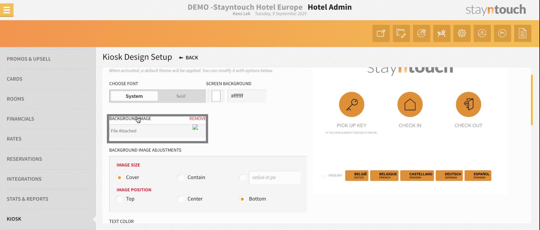Select the Serif font option

click(x=181, y=96)
